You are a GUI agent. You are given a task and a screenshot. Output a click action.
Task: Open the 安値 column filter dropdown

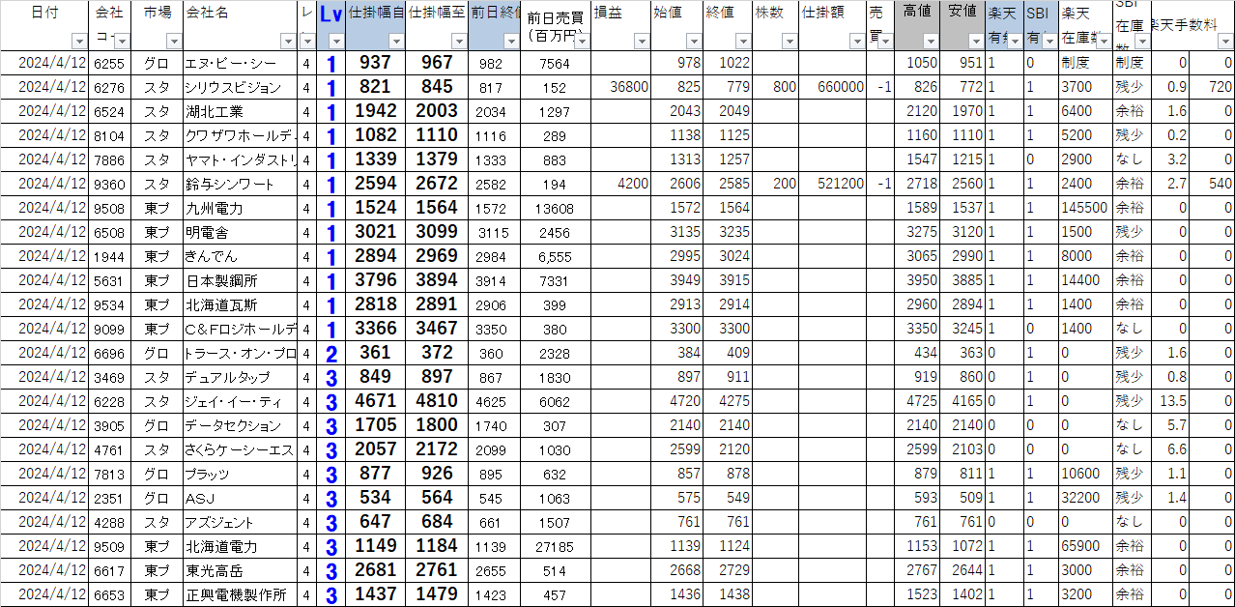976,42
